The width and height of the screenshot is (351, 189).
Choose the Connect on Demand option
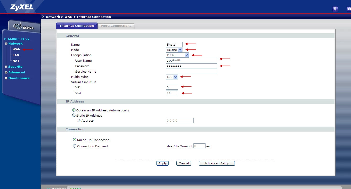pyautogui.click(x=74, y=146)
